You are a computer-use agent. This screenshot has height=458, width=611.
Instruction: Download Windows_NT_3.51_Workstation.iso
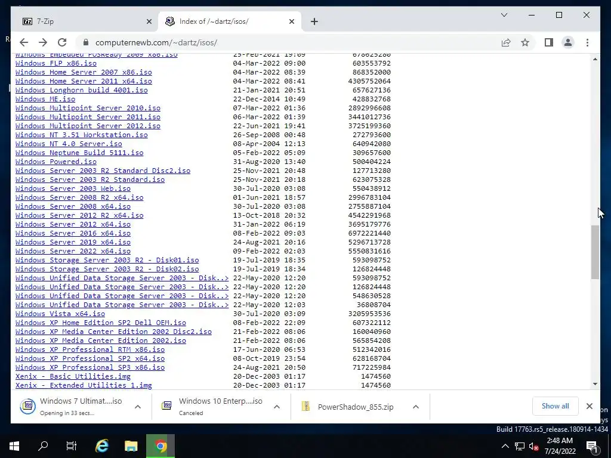point(81,135)
